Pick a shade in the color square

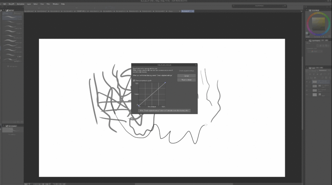[319, 24]
